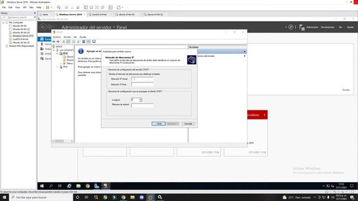This screenshot has width=358, height=201.
Task: Open the Server Manager Ayuda menu
Action: click(x=350, y=27)
